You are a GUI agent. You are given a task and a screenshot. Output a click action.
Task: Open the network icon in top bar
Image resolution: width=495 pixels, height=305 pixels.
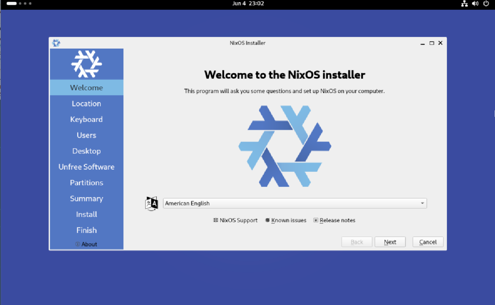tap(464, 3)
